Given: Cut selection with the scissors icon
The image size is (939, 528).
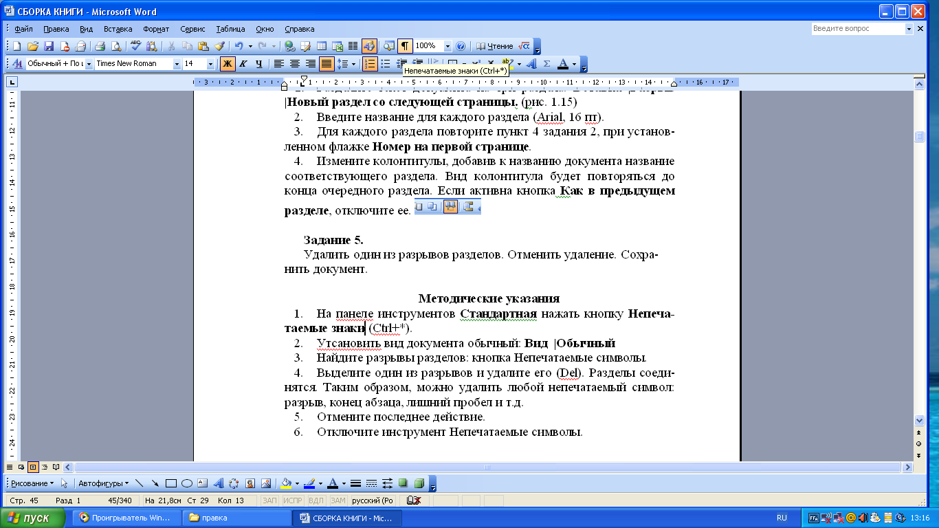Looking at the screenshot, I should click(x=170, y=46).
